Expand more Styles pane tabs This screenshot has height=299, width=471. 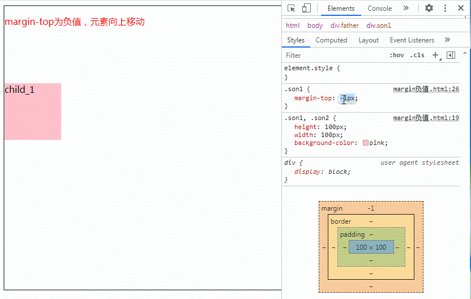[447, 40]
